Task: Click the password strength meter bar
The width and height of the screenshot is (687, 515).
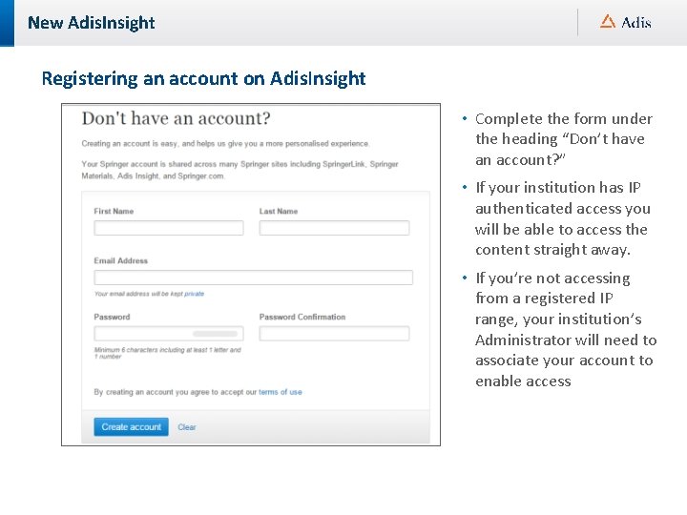Action: click(215, 334)
